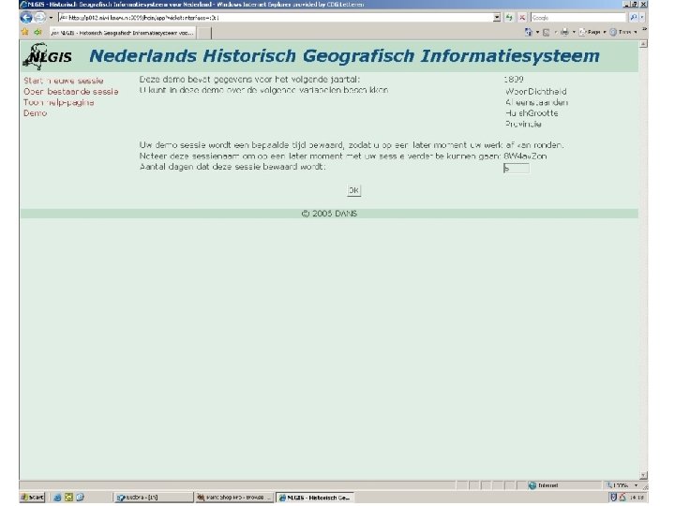This screenshot has width=675, height=506.
Task: Open the zoom level dropdown arrow
Action: (636, 485)
